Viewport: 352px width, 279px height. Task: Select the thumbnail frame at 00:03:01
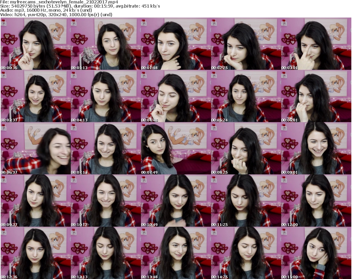pyautogui.click(x=316, y=44)
